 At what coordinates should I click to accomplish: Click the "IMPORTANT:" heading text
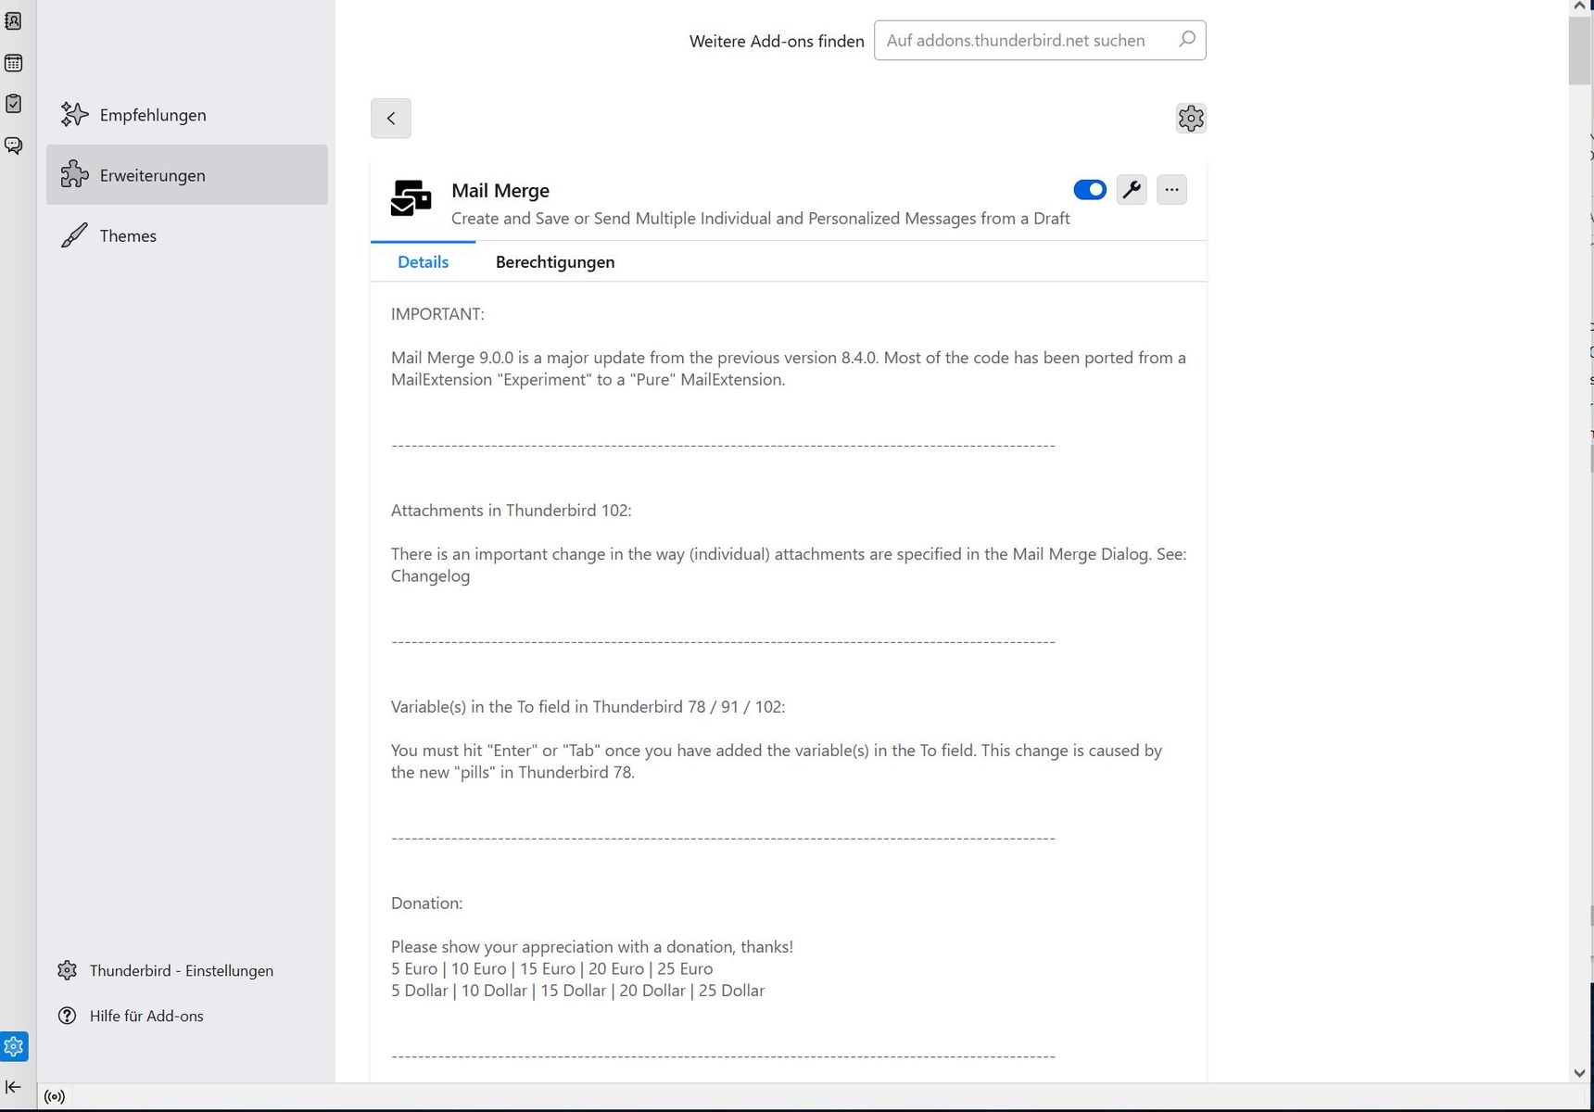coord(437,314)
